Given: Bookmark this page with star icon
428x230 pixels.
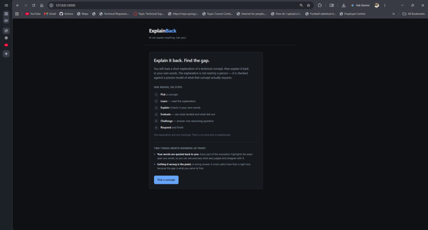Looking at the screenshot, I should (x=309, y=5).
